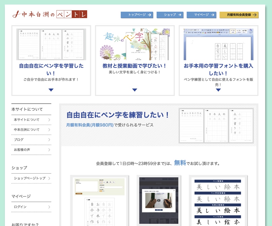Expand the 教材と授業動画で学びたい card via its blue triangle
272x226 pixels.
point(134,90)
